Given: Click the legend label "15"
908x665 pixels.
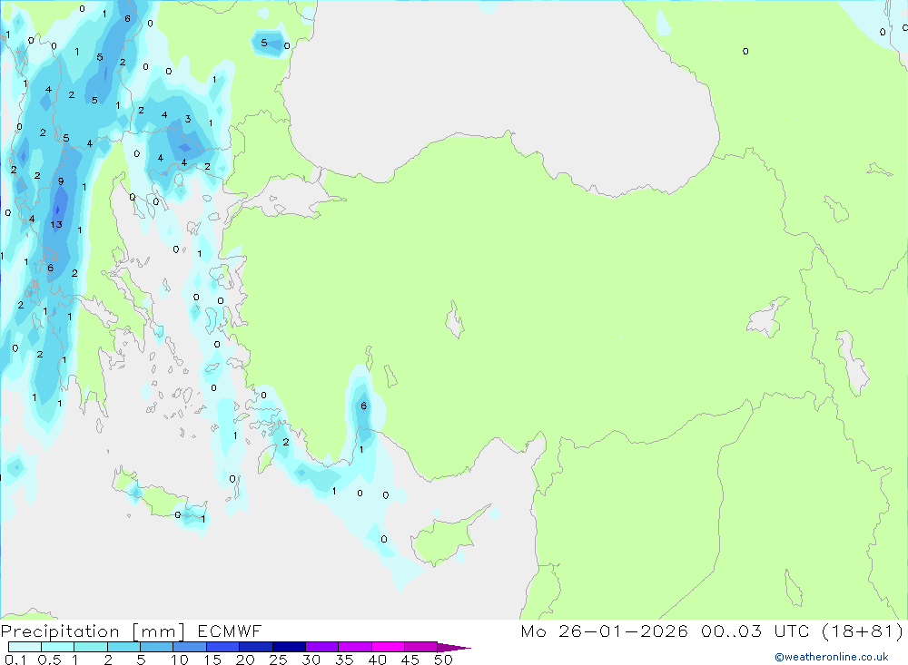Looking at the screenshot, I should 212,660.
